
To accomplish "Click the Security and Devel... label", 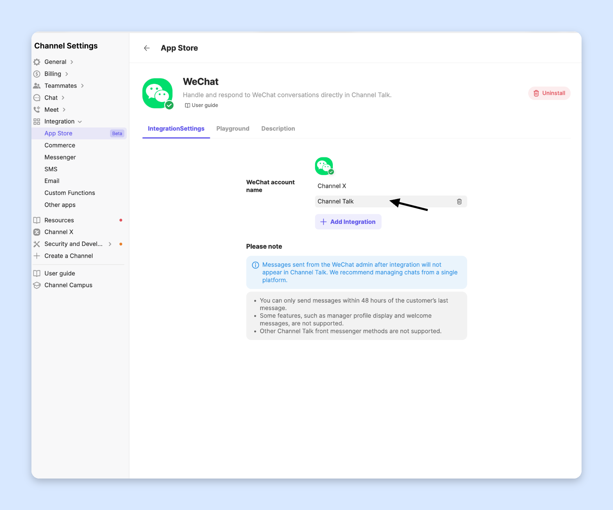I will 73,244.
